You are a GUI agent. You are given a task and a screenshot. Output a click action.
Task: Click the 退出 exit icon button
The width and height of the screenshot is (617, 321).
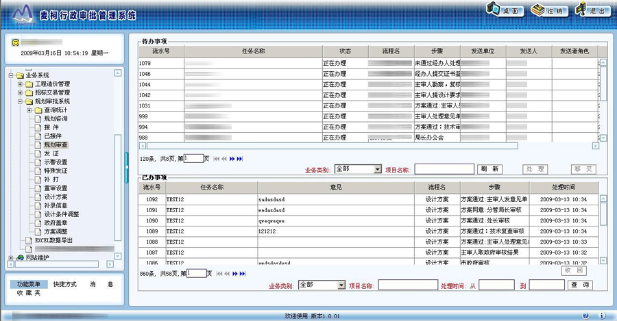pos(592,10)
